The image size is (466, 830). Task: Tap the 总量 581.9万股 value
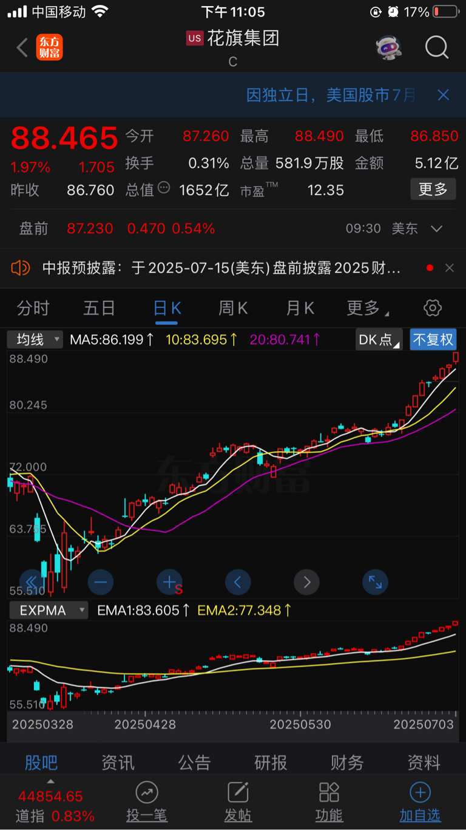click(x=309, y=163)
